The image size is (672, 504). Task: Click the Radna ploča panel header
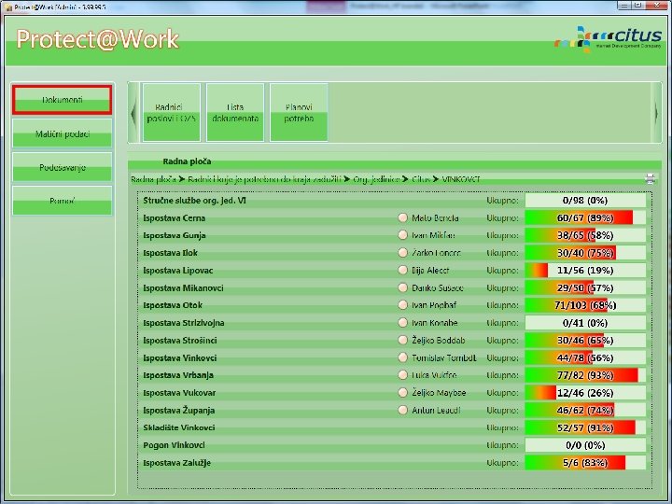pos(394,162)
